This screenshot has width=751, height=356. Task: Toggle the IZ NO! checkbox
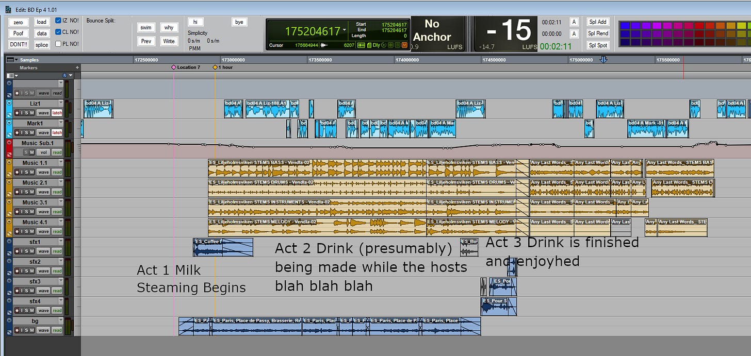pyautogui.click(x=58, y=21)
